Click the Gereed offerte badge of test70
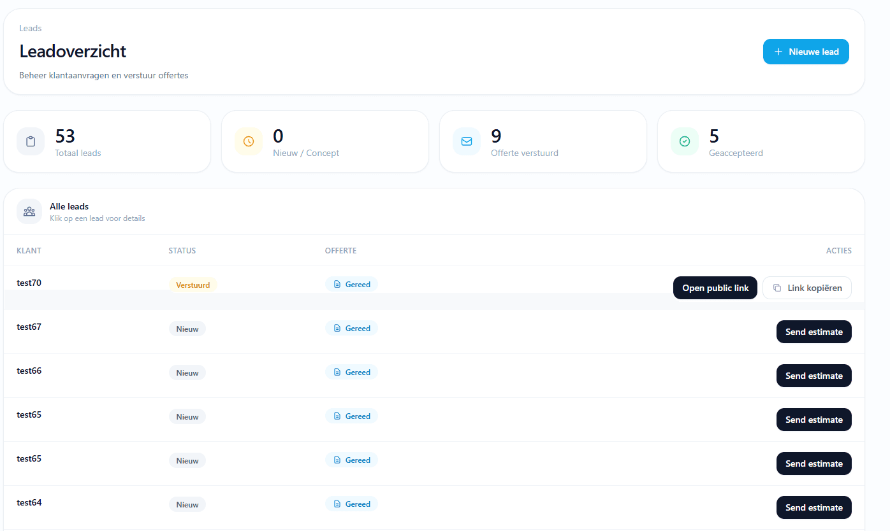The height and width of the screenshot is (531, 890). (351, 285)
